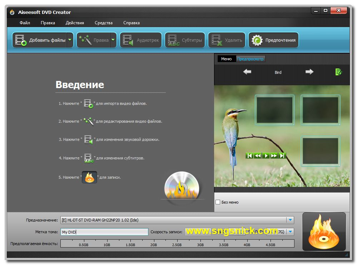The height and width of the screenshot is (265, 357).
Task: Expand the Правка toolbar dropdown arrow
Action: point(113,40)
